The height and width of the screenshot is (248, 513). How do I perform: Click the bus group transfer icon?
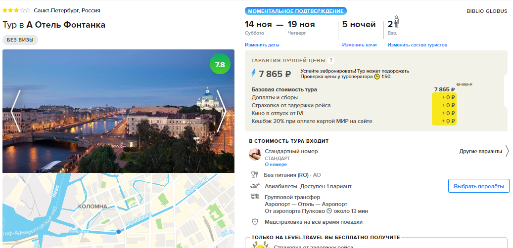pos(255,197)
